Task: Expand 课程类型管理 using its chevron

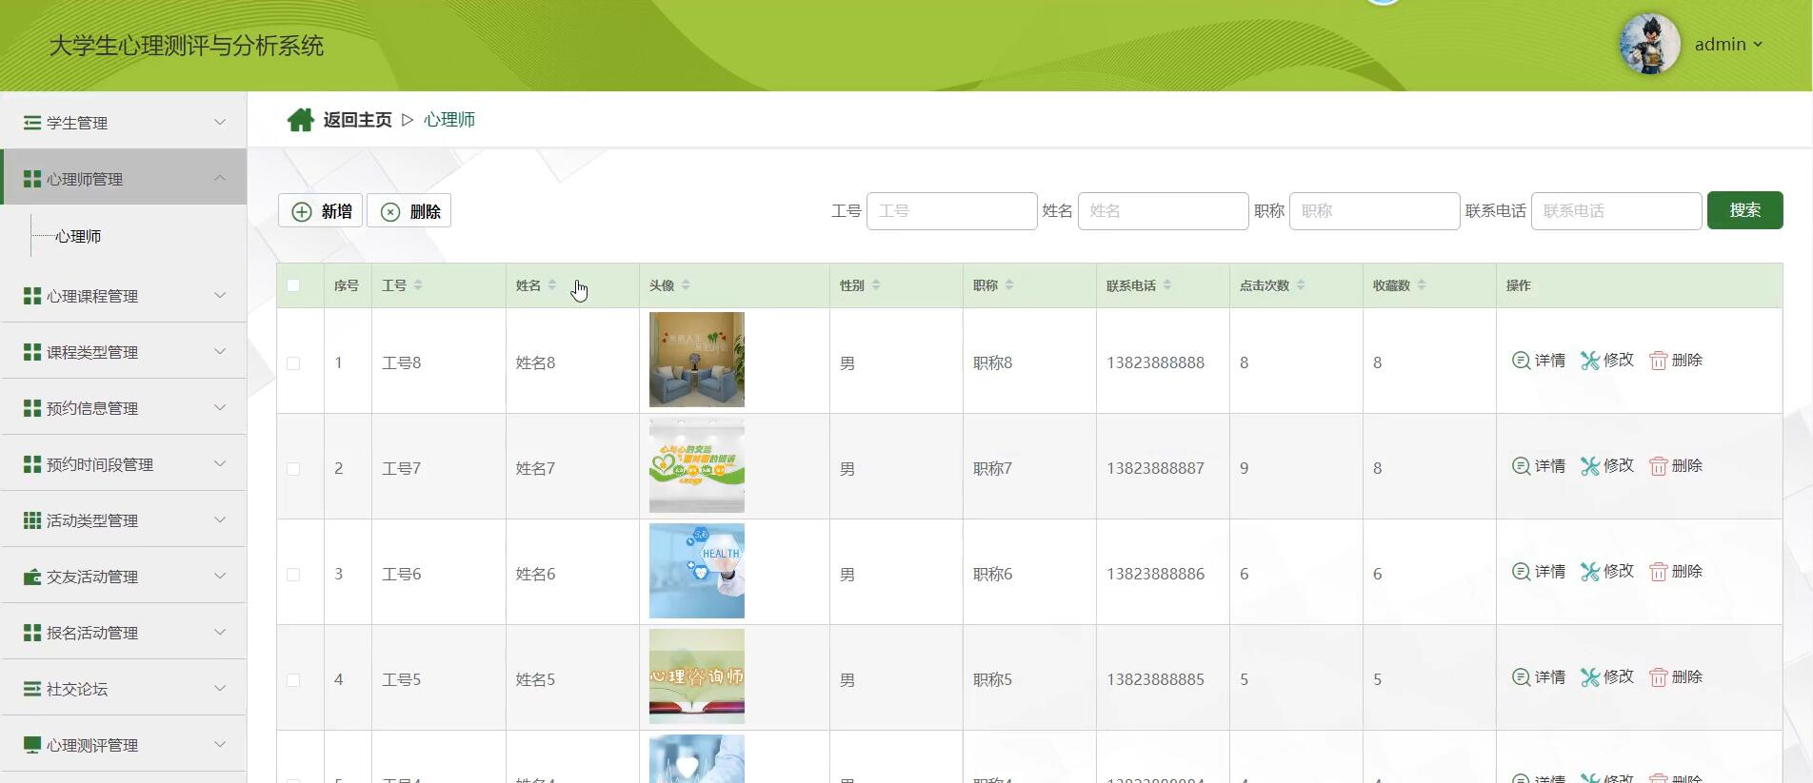Action: click(x=220, y=351)
